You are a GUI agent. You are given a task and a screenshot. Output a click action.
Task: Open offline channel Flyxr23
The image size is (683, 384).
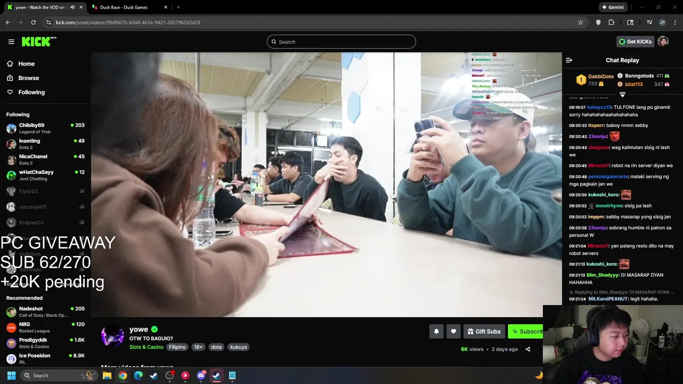(x=45, y=191)
